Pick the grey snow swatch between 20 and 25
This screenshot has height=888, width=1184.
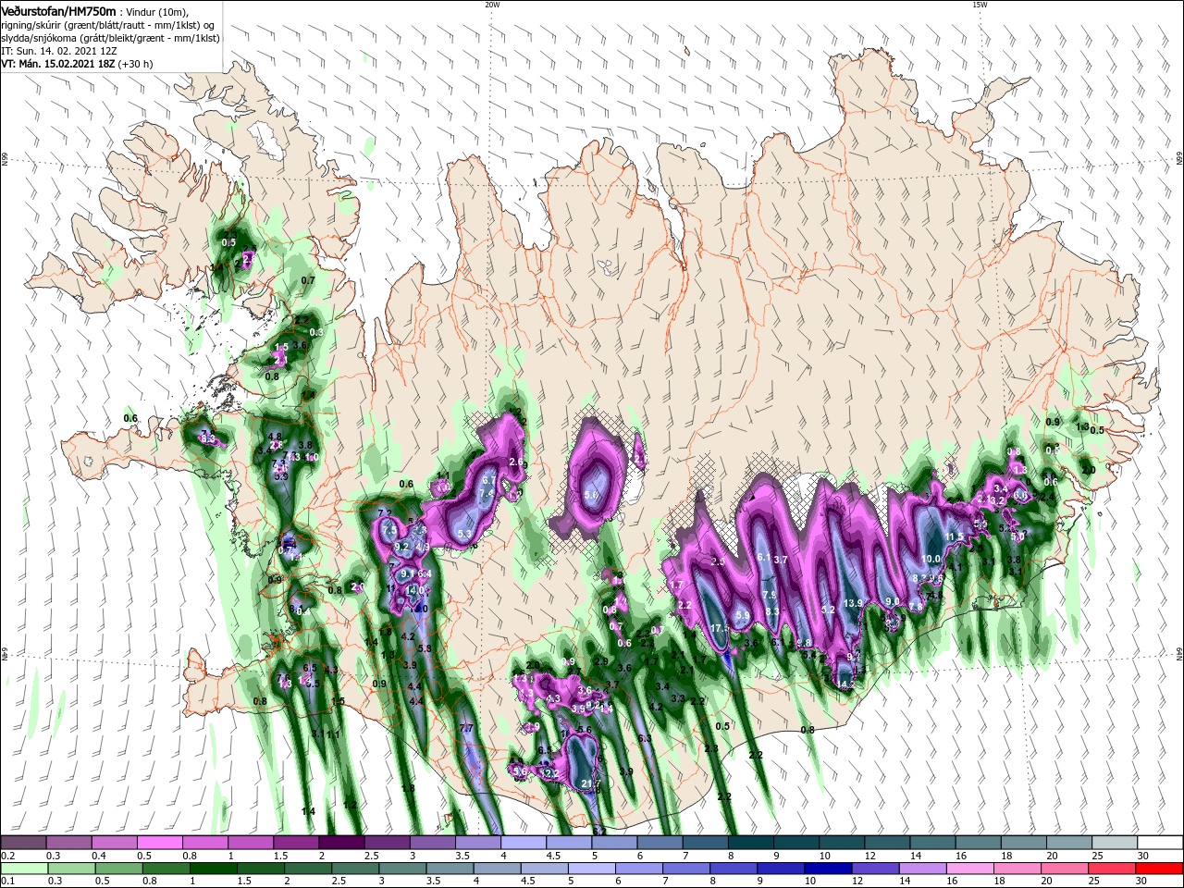pyautogui.click(x=1069, y=843)
